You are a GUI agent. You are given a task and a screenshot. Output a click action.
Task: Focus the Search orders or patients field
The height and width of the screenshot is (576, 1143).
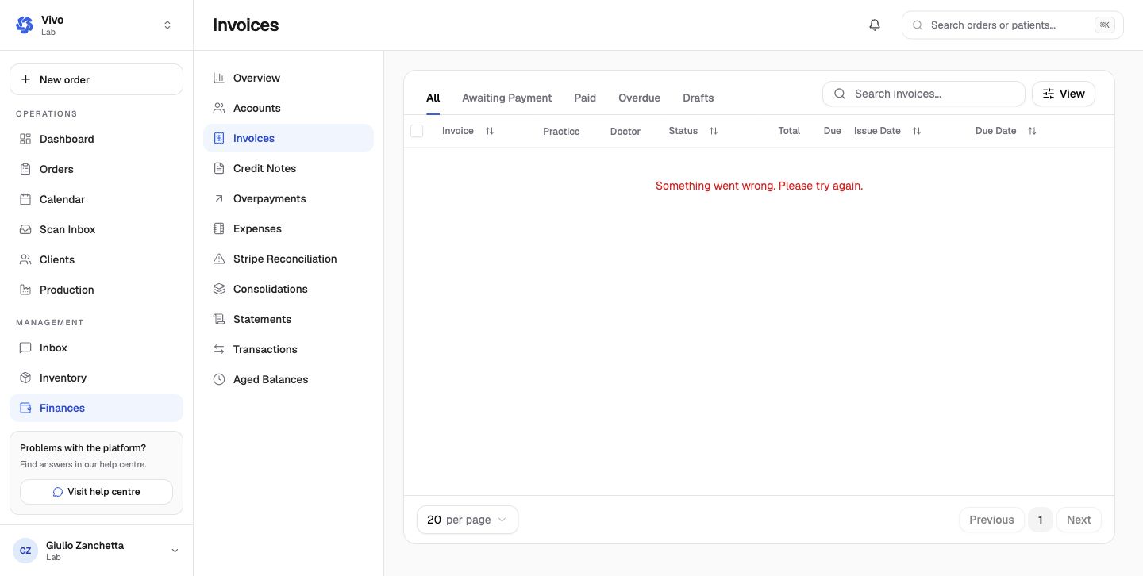click(1013, 25)
